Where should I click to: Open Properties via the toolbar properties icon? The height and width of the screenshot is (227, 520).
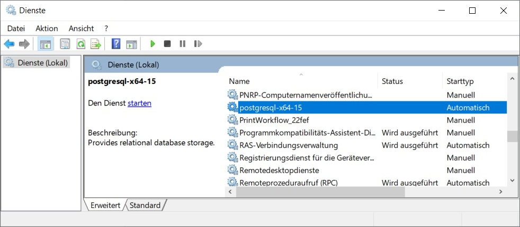pyautogui.click(x=65, y=44)
